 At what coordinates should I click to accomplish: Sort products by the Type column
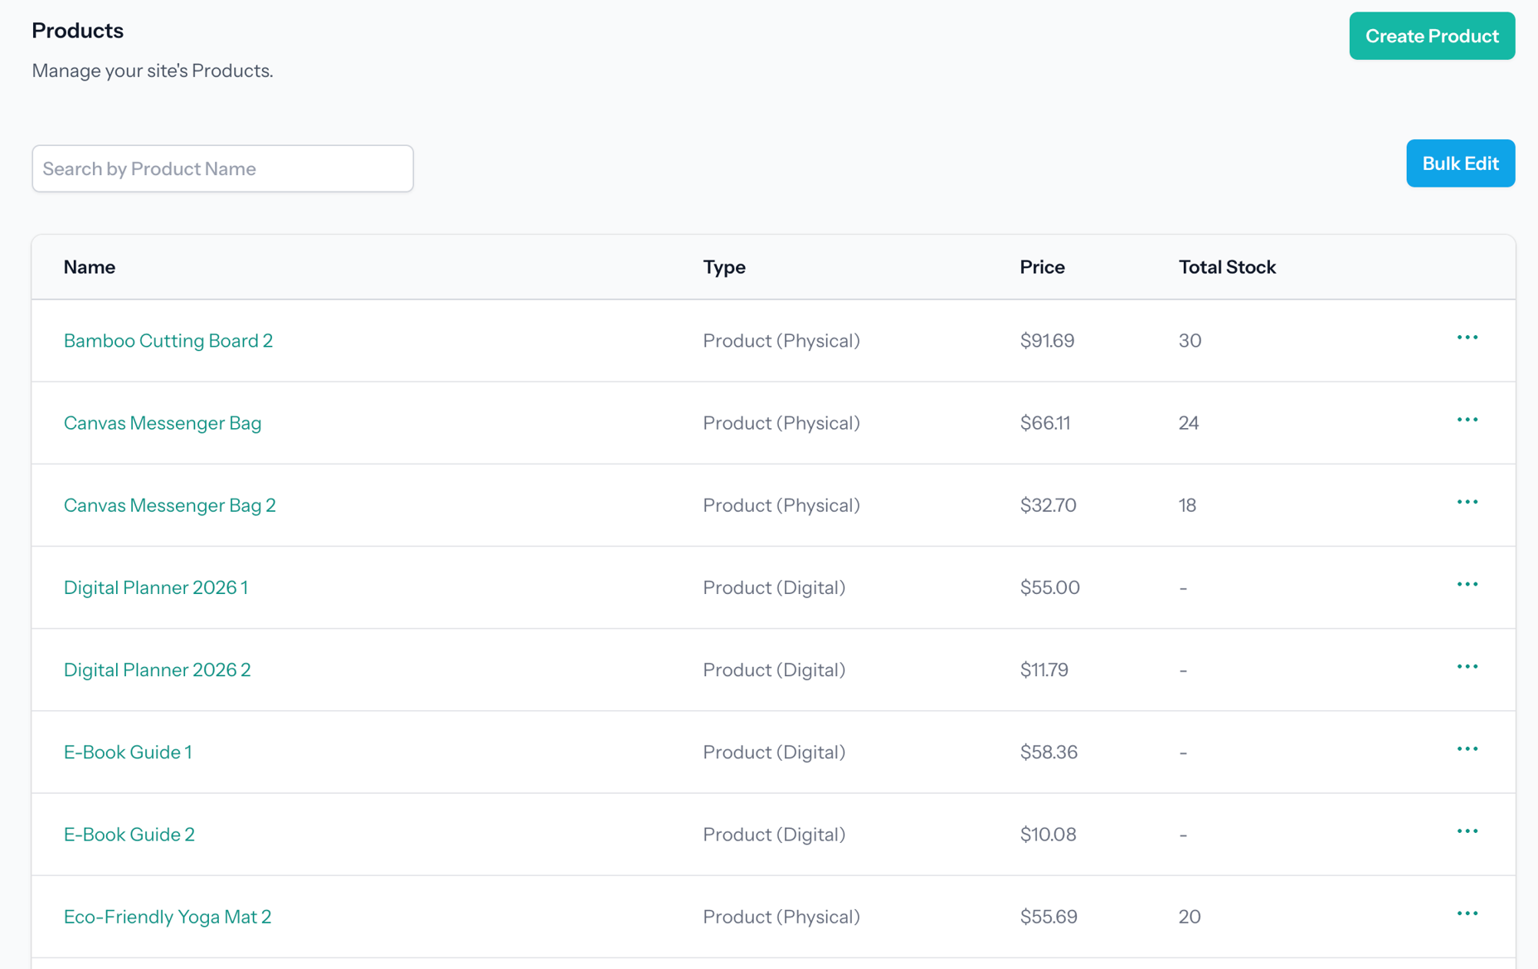pos(723,266)
